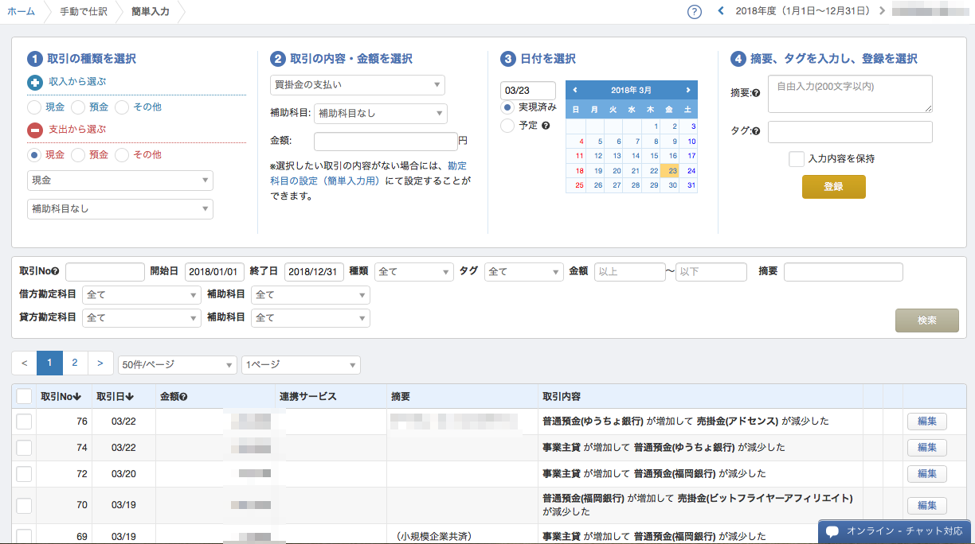
Task: Select その他 radio under expenses
Action: tap(122, 155)
